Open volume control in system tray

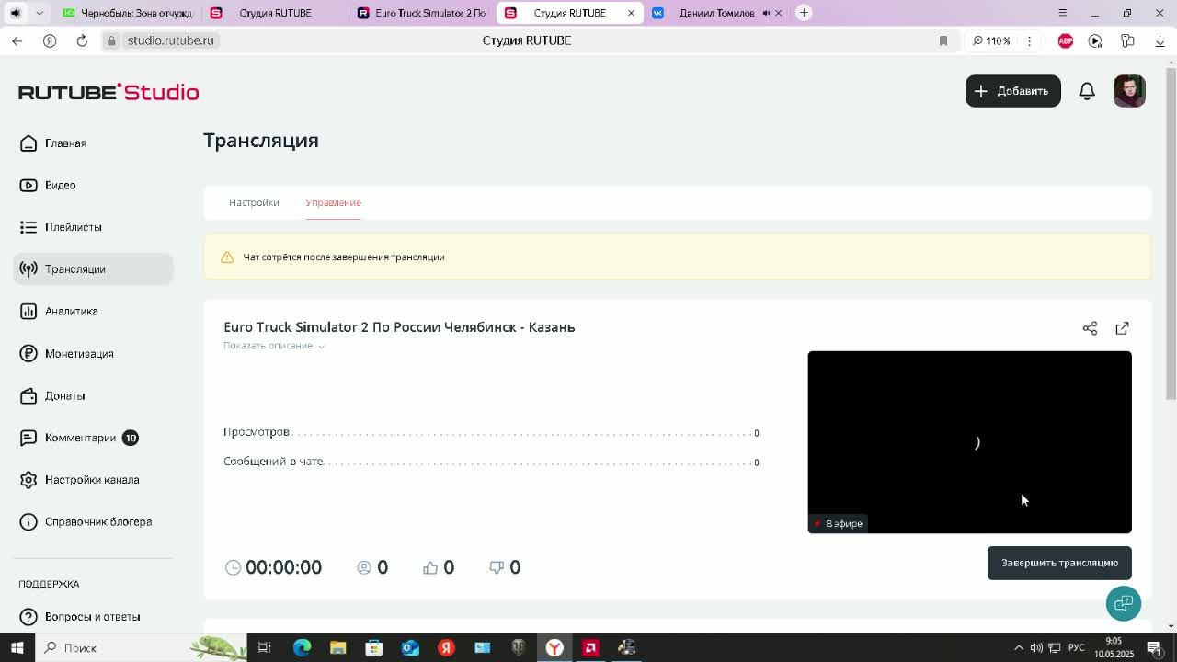pos(1036,647)
